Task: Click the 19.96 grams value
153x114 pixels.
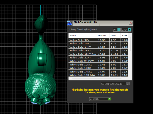Action: click(102, 58)
